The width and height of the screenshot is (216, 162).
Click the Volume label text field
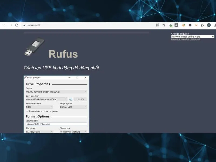click(x=56, y=124)
